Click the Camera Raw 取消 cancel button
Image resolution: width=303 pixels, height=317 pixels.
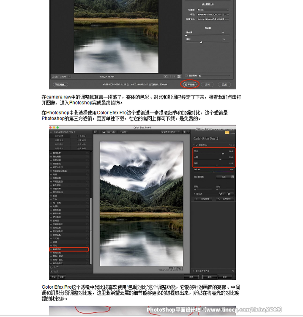click(207, 85)
